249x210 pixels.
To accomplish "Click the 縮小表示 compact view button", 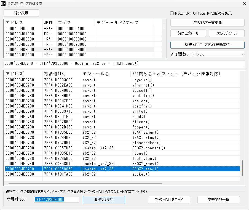I will [x=21, y=13].
